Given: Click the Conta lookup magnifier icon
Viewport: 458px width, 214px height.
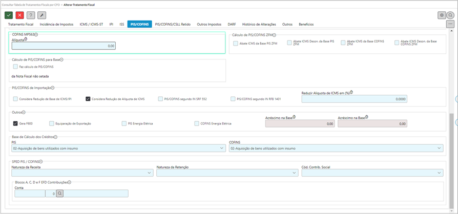Looking at the screenshot, I should pyautogui.click(x=59, y=194).
